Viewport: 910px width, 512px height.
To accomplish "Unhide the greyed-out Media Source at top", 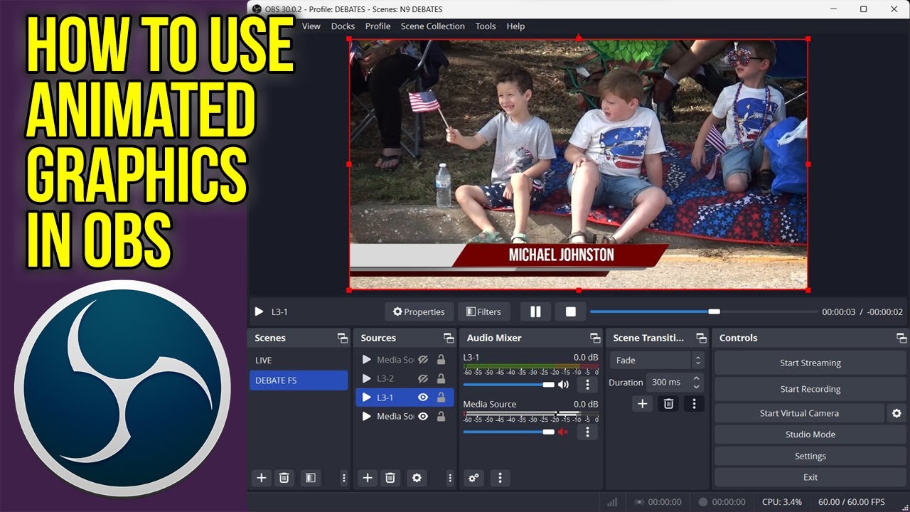I will (x=423, y=360).
